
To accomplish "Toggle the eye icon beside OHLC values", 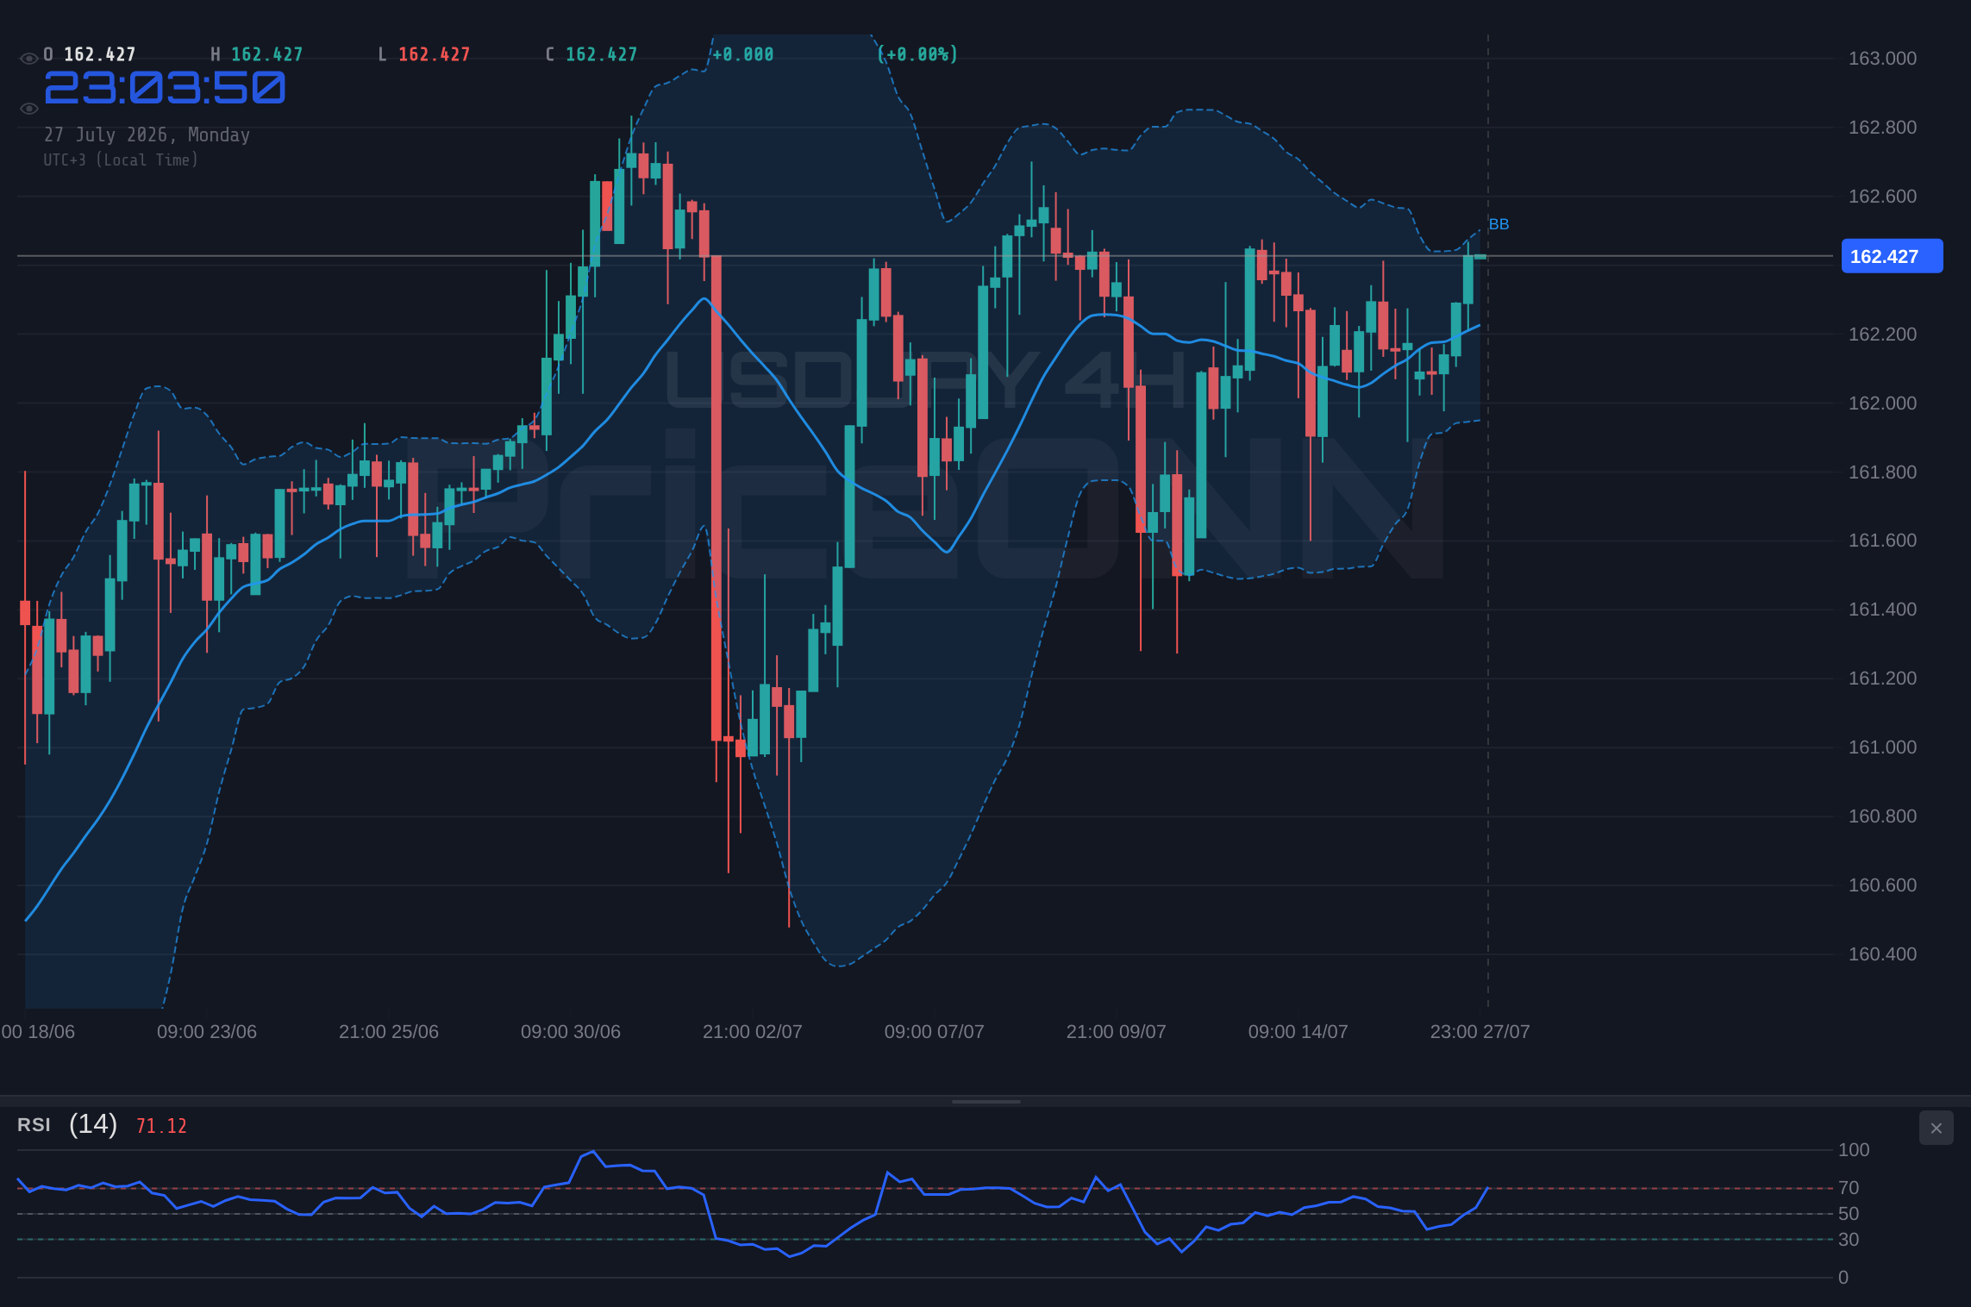I will [x=28, y=59].
